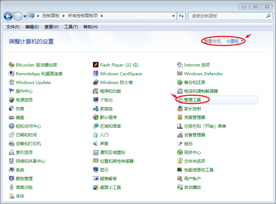276x204 pixels.
Task: Open the 文件(F) menu
Action: (x=13, y=27)
